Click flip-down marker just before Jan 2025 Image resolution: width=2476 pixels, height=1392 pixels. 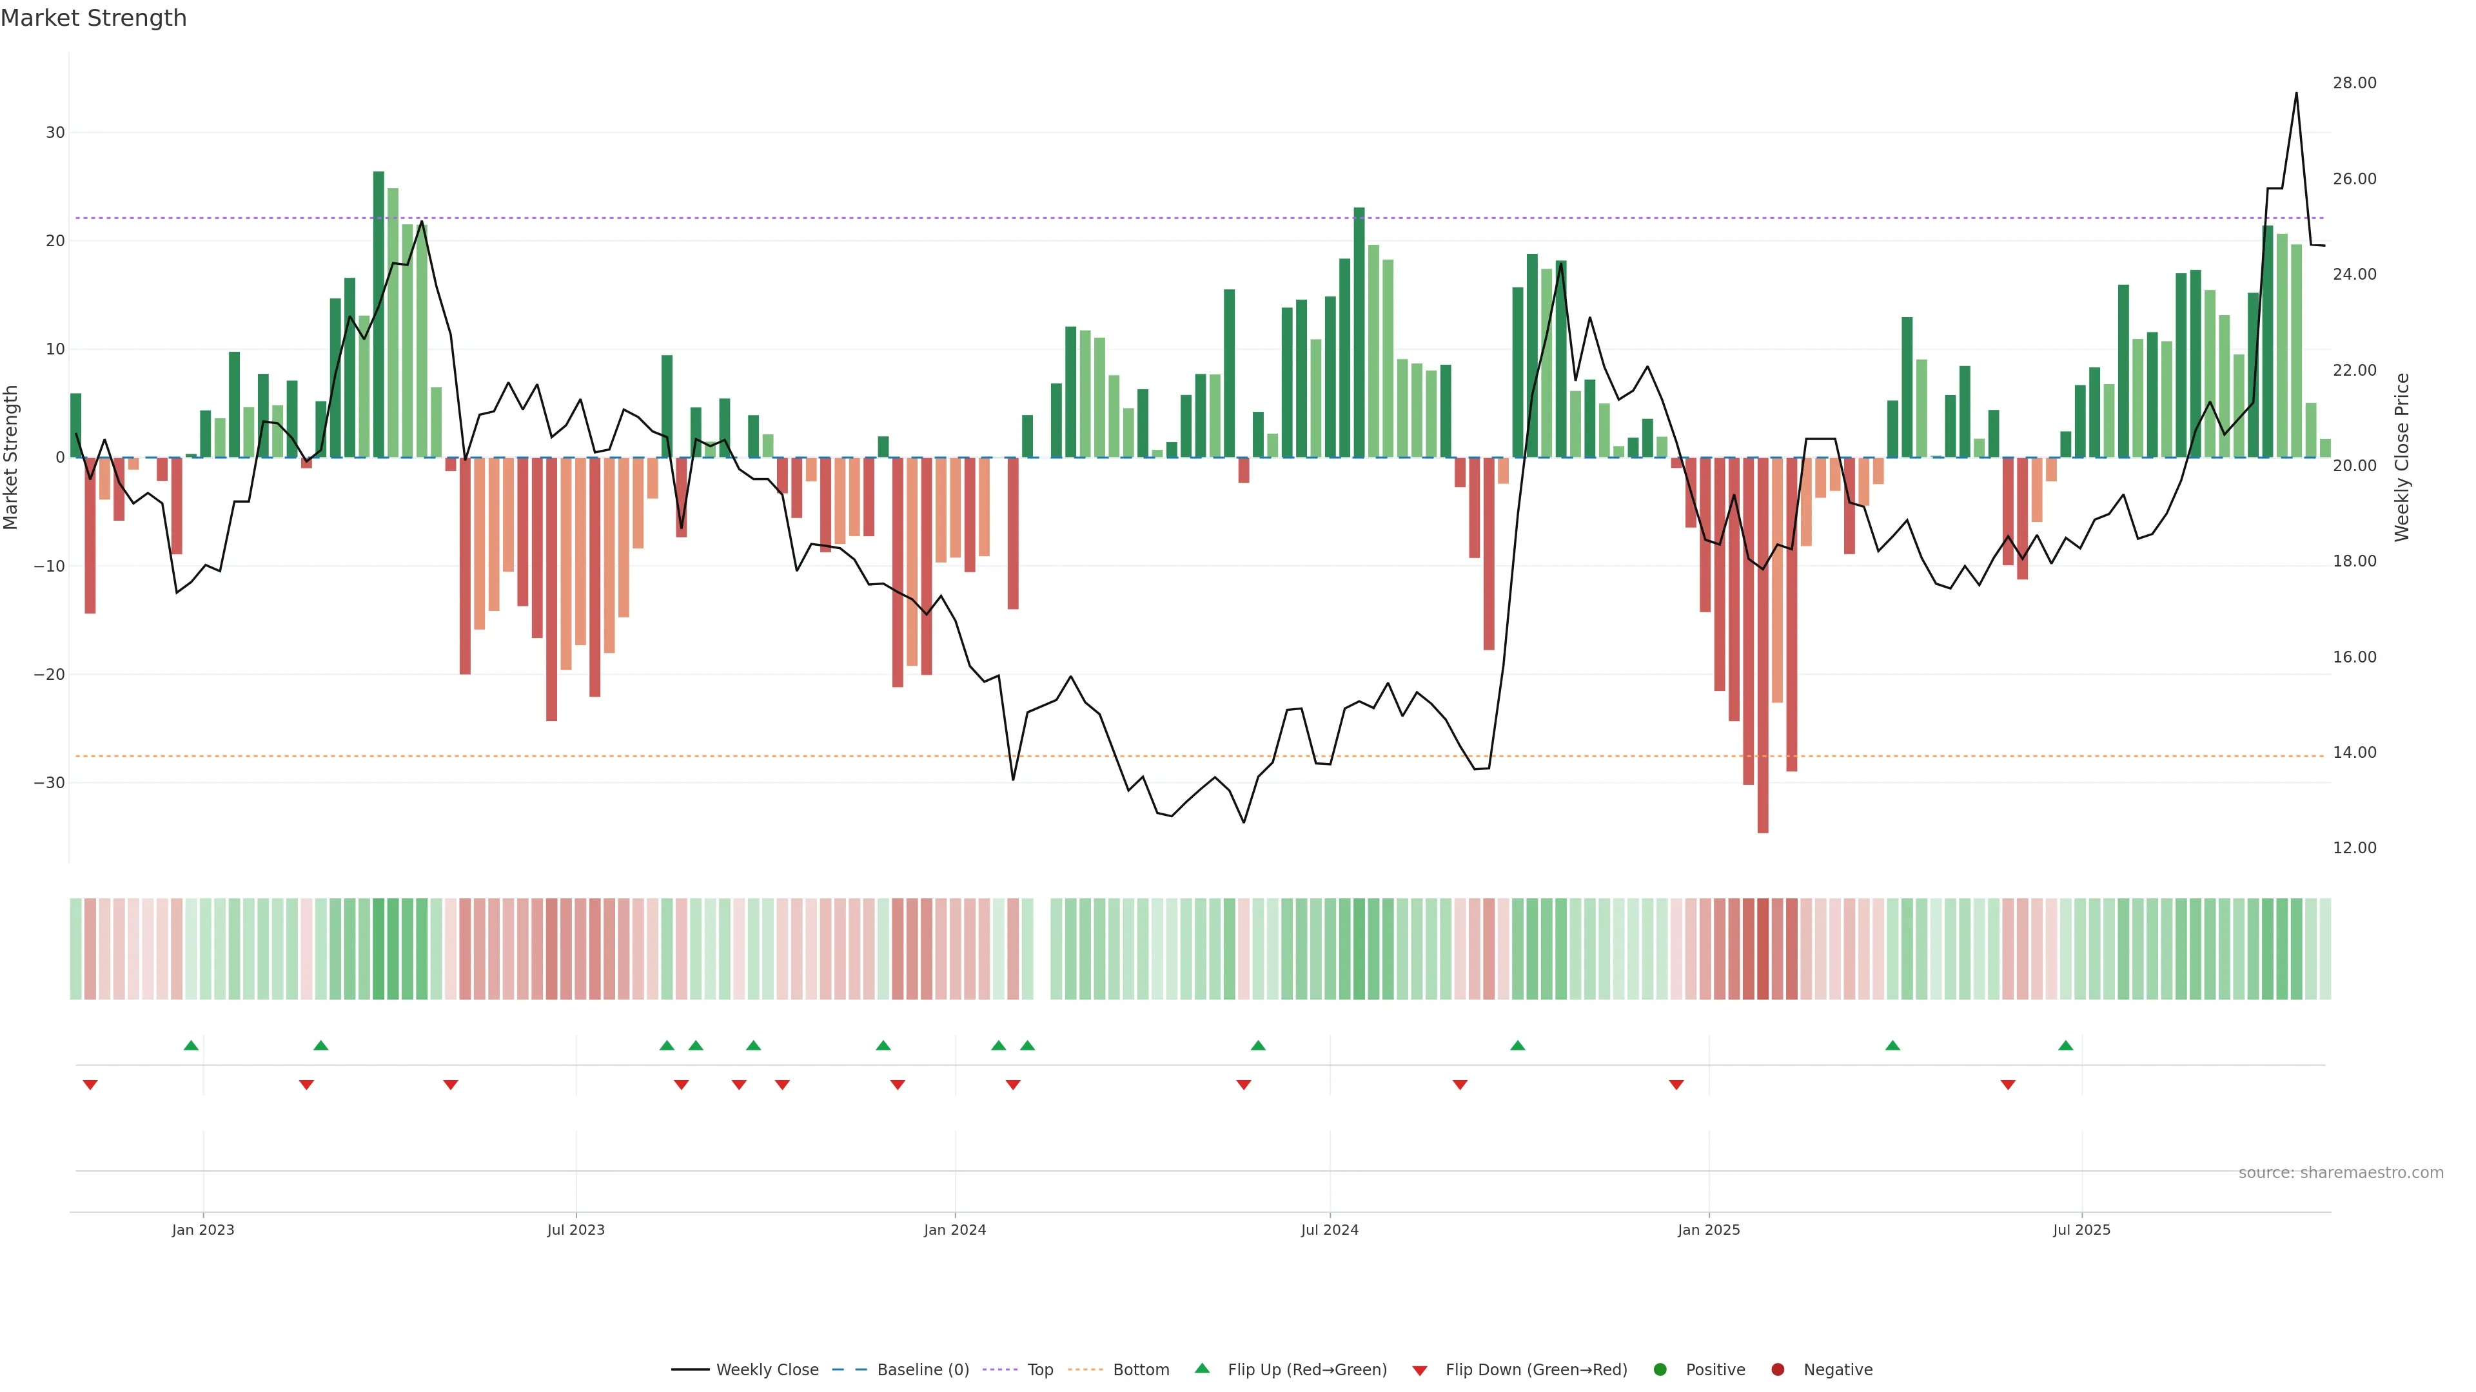[x=1676, y=1085]
